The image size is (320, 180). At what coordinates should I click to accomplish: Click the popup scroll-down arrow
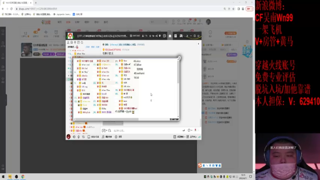click(x=178, y=116)
